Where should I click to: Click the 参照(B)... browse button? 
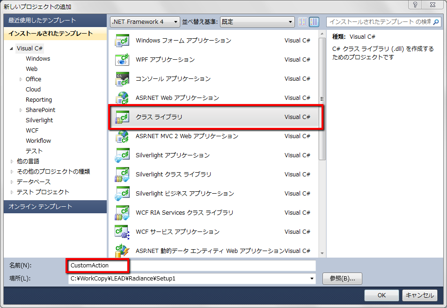pyautogui.click(x=342, y=279)
